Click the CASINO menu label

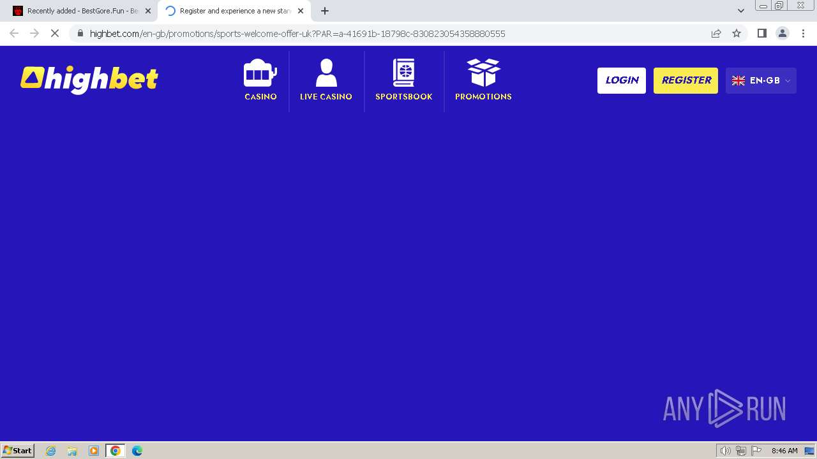(260, 97)
